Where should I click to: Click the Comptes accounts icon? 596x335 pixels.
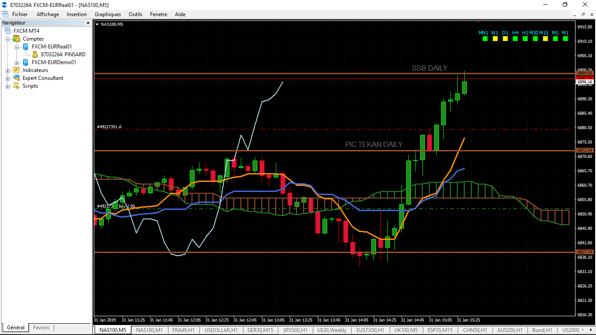click(x=16, y=39)
